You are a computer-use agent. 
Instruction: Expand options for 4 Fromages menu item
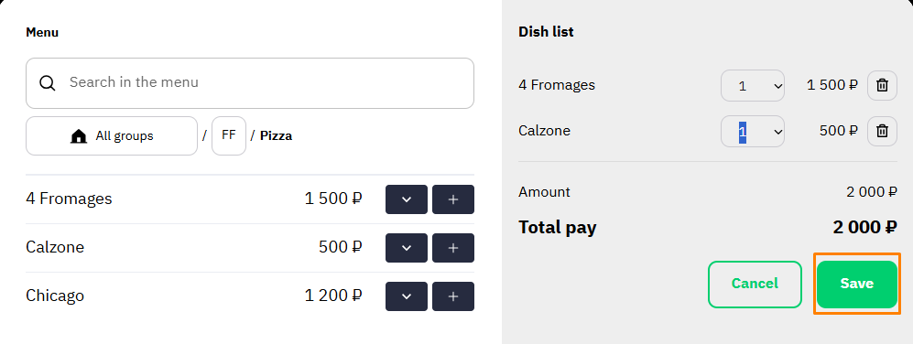pyautogui.click(x=407, y=199)
